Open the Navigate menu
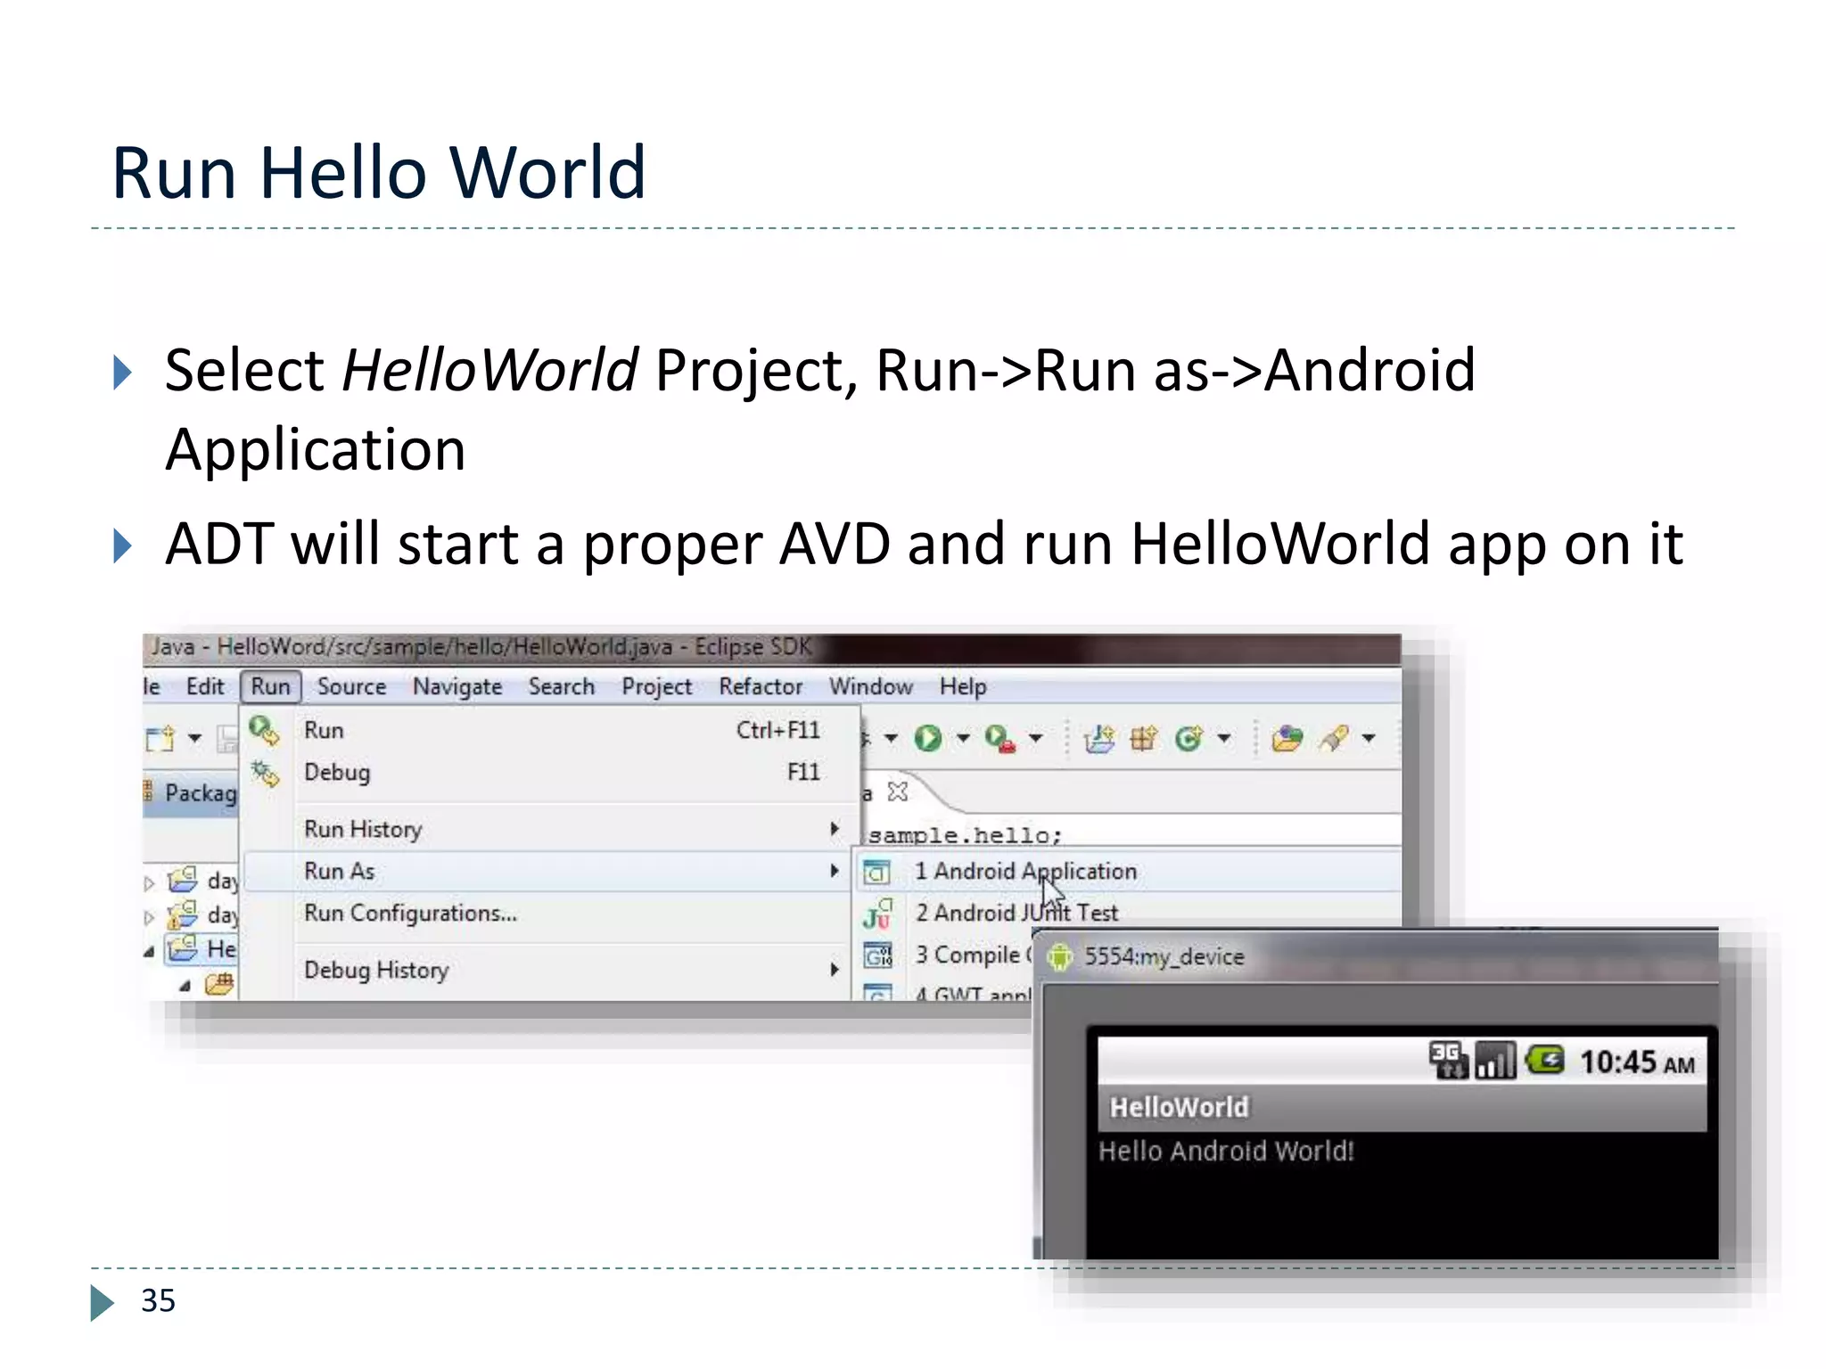The height and width of the screenshot is (1369, 1826). pos(457,686)
